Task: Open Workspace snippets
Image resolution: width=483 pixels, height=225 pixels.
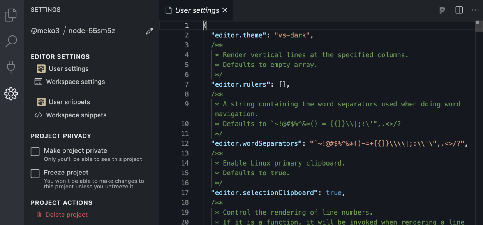Action: [76, 115]
